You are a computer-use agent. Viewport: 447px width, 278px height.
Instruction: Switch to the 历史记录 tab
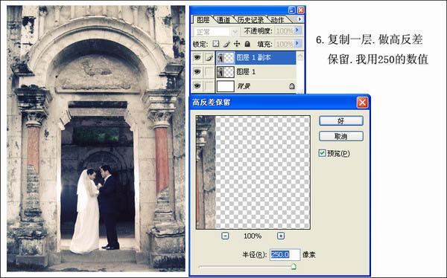click(x=250, y=19)
